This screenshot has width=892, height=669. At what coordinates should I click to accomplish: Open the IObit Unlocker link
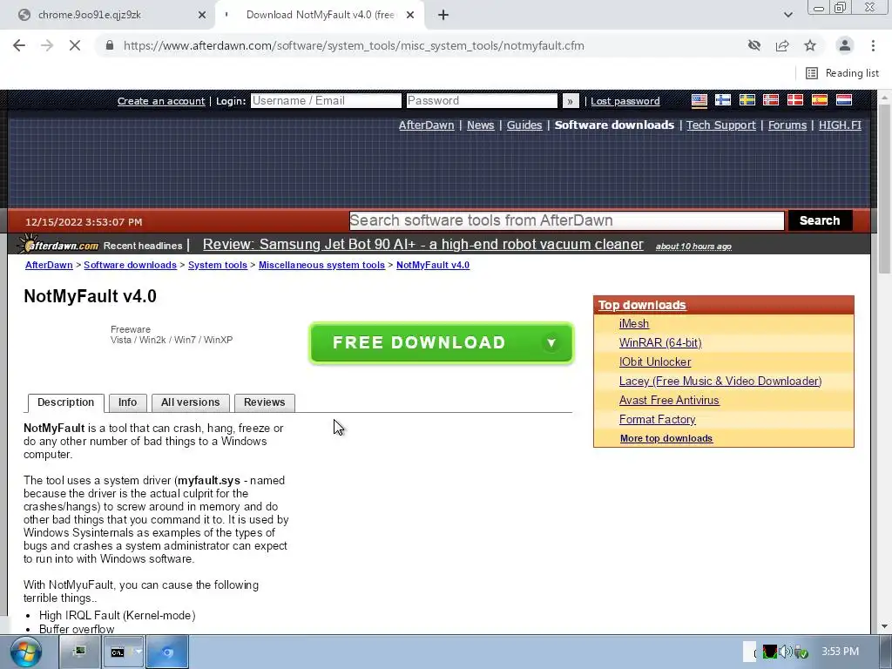(x=655, y=362)
